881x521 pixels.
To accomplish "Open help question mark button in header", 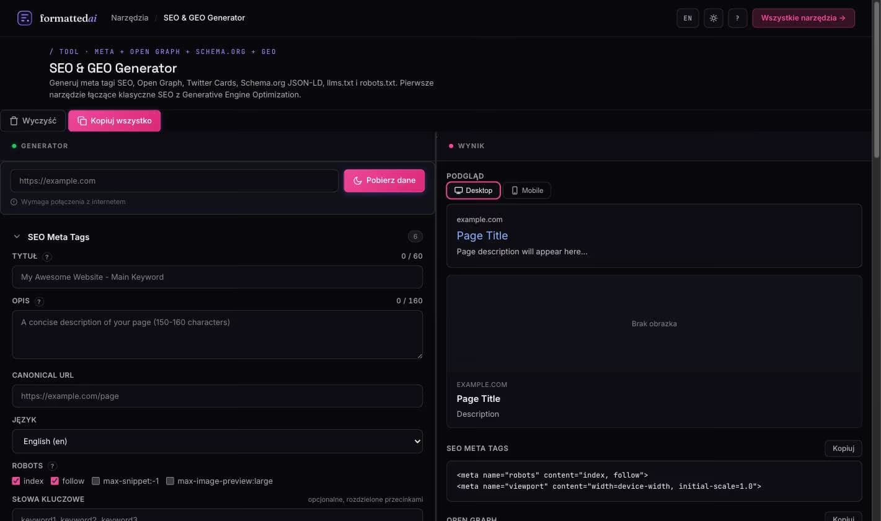I will pos(737,18).
